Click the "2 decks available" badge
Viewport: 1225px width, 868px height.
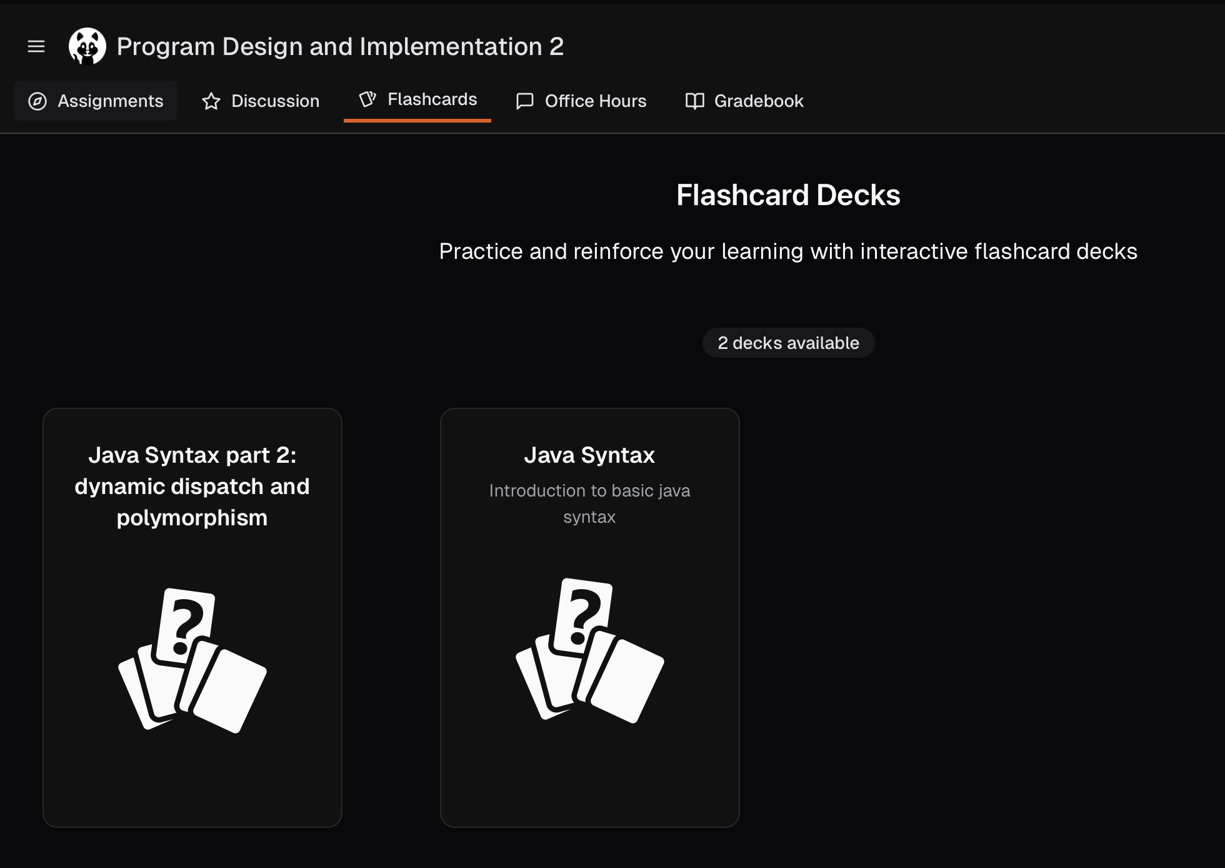click(788, 343)
